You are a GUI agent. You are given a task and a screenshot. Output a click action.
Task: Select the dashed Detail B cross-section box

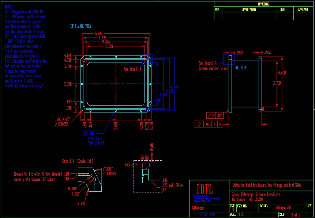click(x=148, y=176)
